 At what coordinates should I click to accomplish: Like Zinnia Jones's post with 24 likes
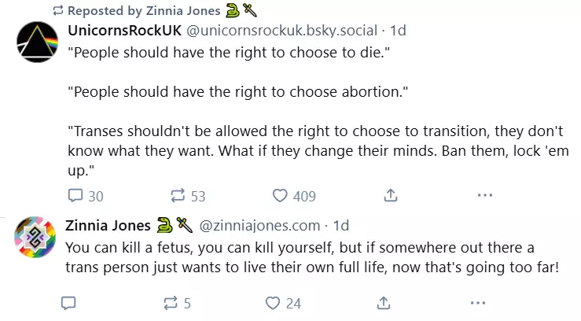[x=283, y=303]
